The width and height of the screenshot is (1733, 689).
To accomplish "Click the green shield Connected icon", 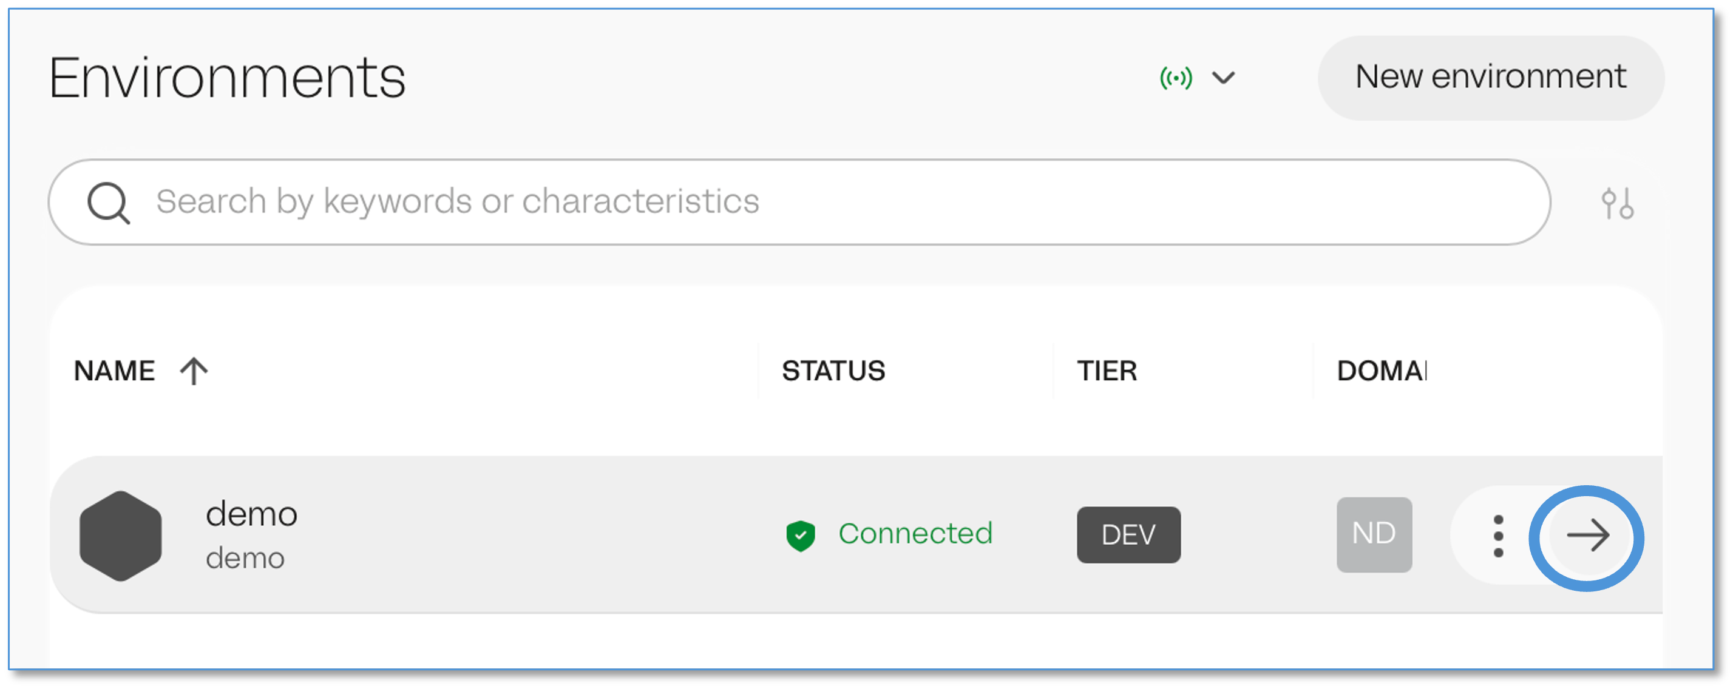I will point(800,536).
